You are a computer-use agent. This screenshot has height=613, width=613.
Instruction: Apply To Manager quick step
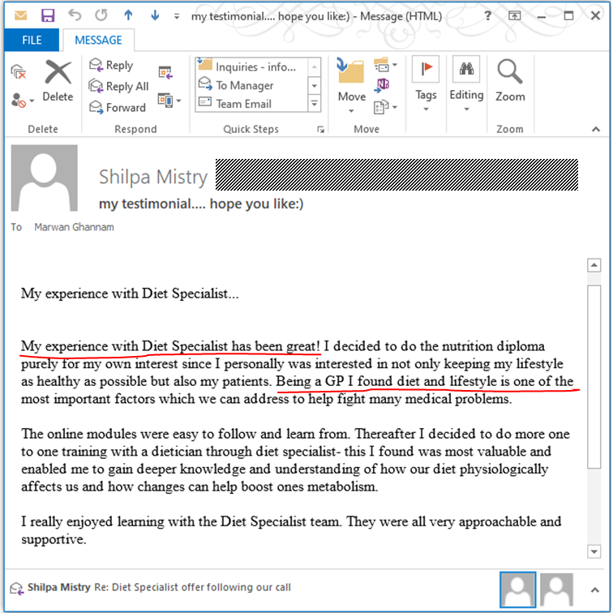251,85
